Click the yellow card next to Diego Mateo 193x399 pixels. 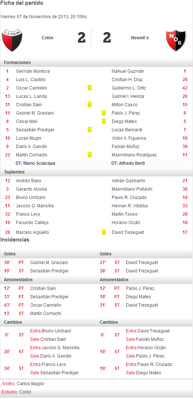[104, 121]
